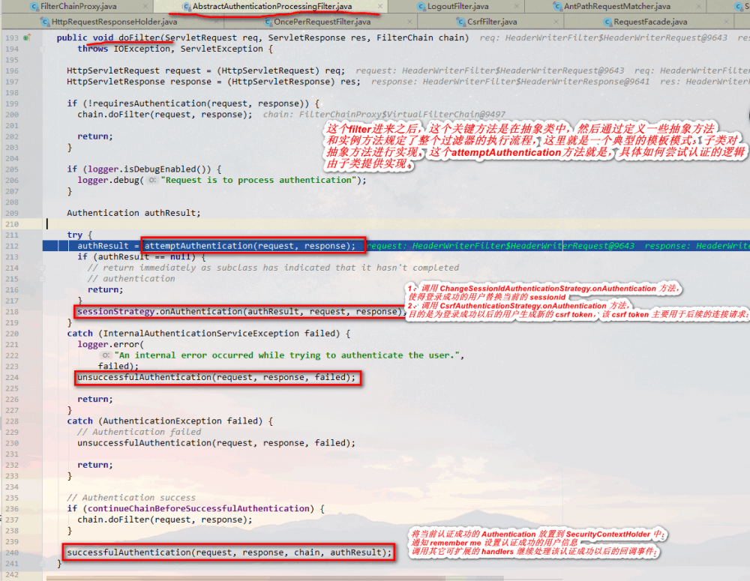
Task: Click successfulAuthentication call at line 240
Action: (229, 553)
